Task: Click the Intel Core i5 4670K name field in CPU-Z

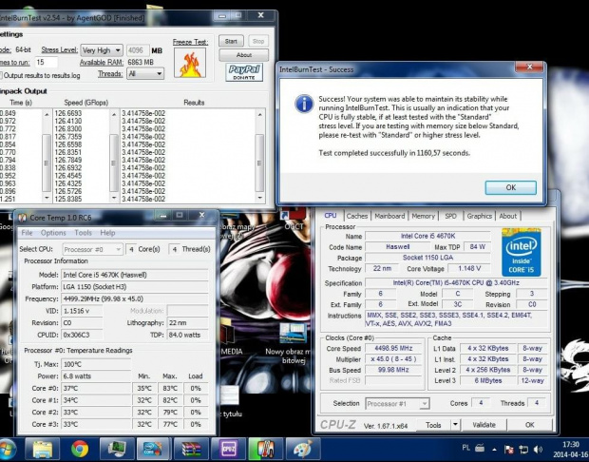Action: click(x=427, y=236)
